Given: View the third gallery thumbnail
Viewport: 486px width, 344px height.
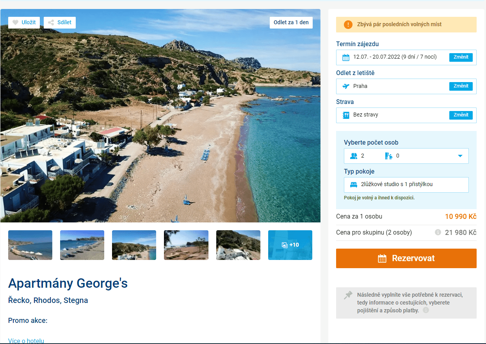Looking at the screenshot, I should pyautogui.click(x=134, y=245).
